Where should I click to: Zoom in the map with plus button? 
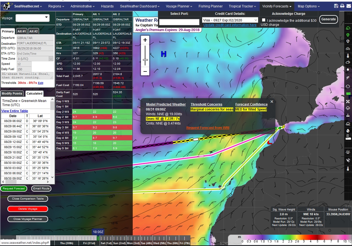(x=145, y=40)
